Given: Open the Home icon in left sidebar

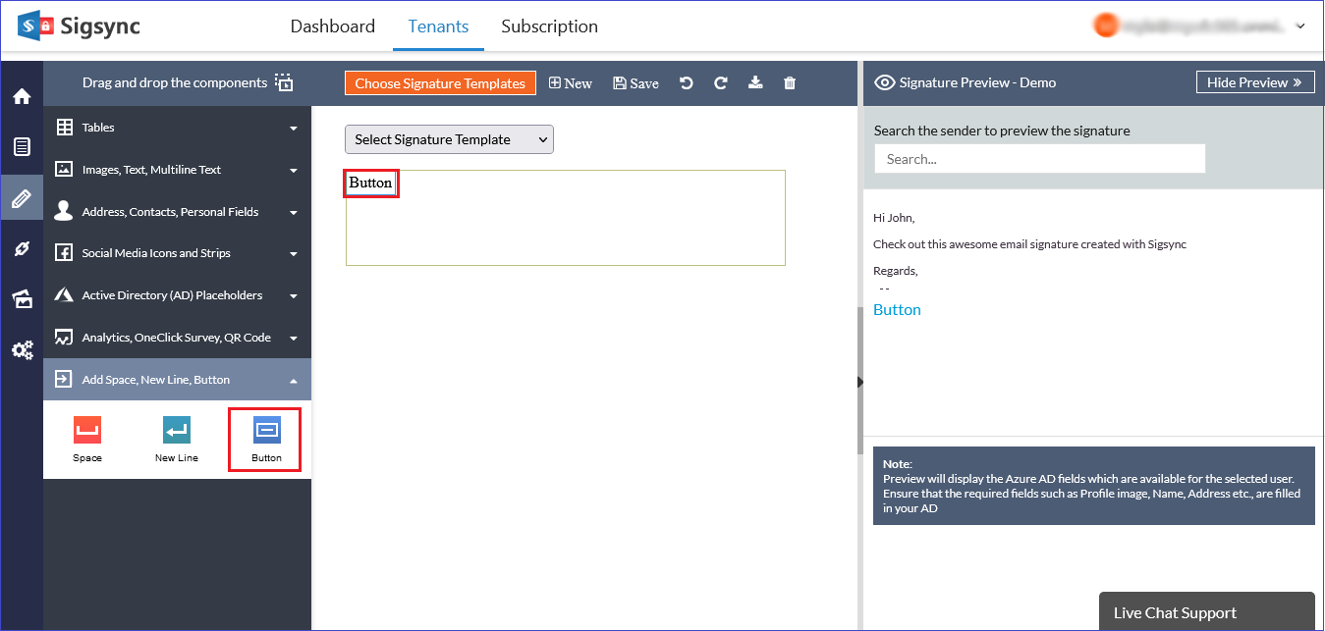Looking at the screenshot, I should pyautogui.click(x=22, y=96).
